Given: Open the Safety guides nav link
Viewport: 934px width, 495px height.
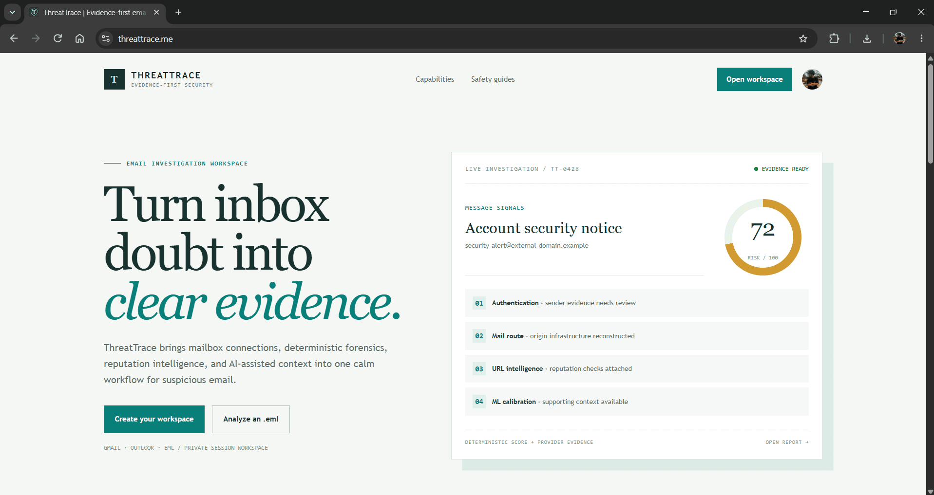Looking at the screenshot, I should (x=493, y=79).
